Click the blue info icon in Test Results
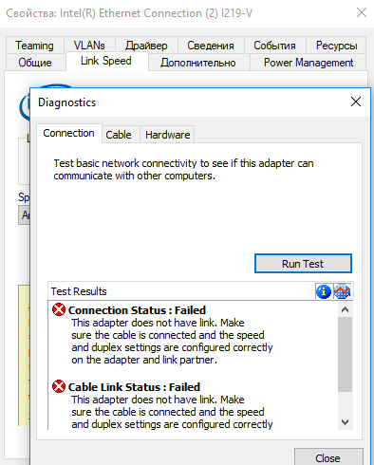Screen dimensions: 374x465 (324, 291)
